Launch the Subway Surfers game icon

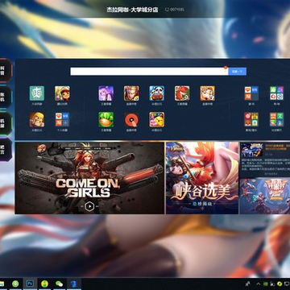tap(62, 93)
